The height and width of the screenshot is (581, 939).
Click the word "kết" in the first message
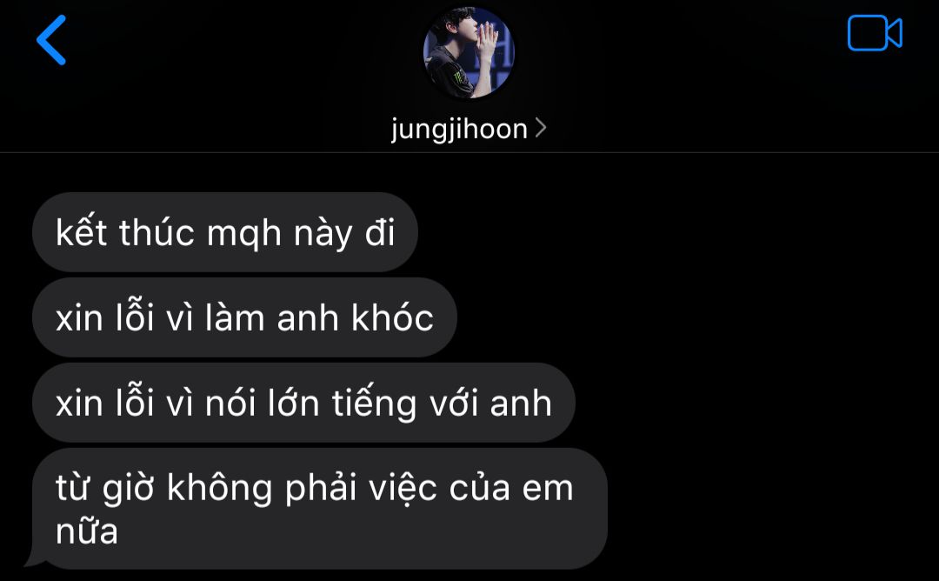pyautogui.click(x=81, y=231)
